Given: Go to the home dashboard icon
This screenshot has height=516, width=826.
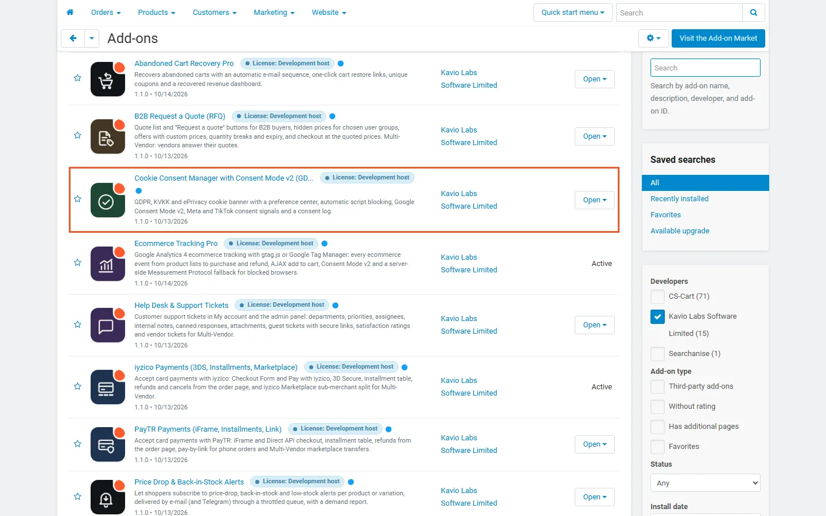Looking at the screenshot, I should coord(70,12).
